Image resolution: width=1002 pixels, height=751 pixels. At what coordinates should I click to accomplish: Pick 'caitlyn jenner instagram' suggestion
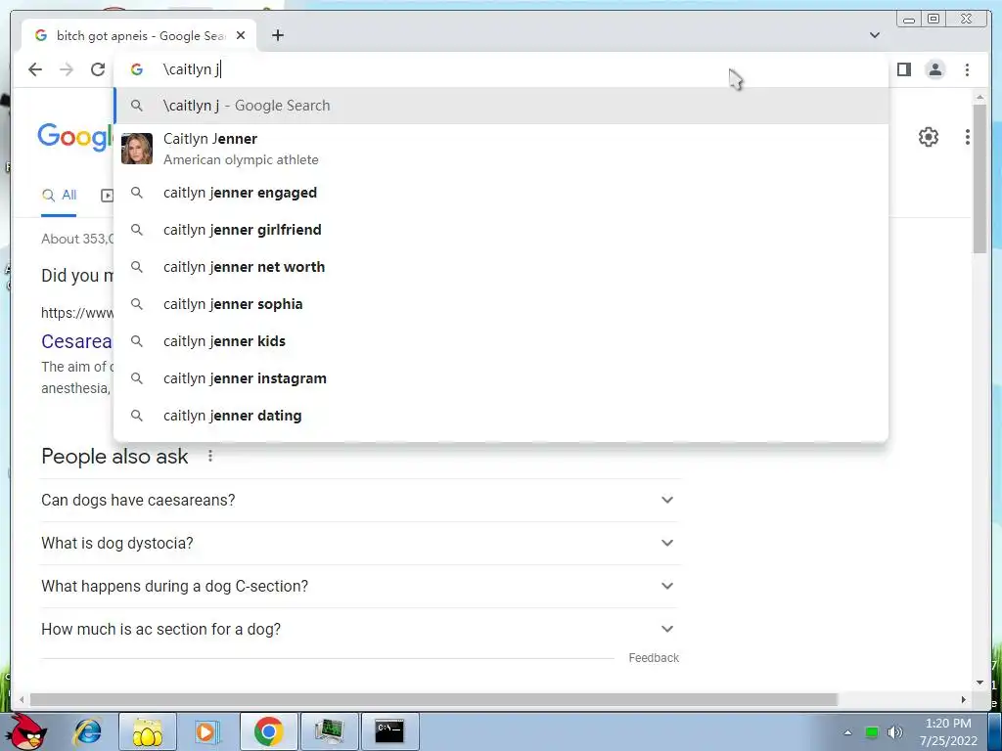pos(501,378)
